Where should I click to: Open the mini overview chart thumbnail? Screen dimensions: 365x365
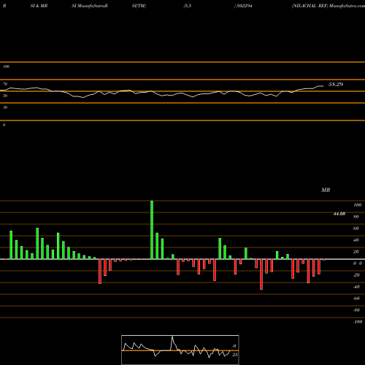(180, 350)
